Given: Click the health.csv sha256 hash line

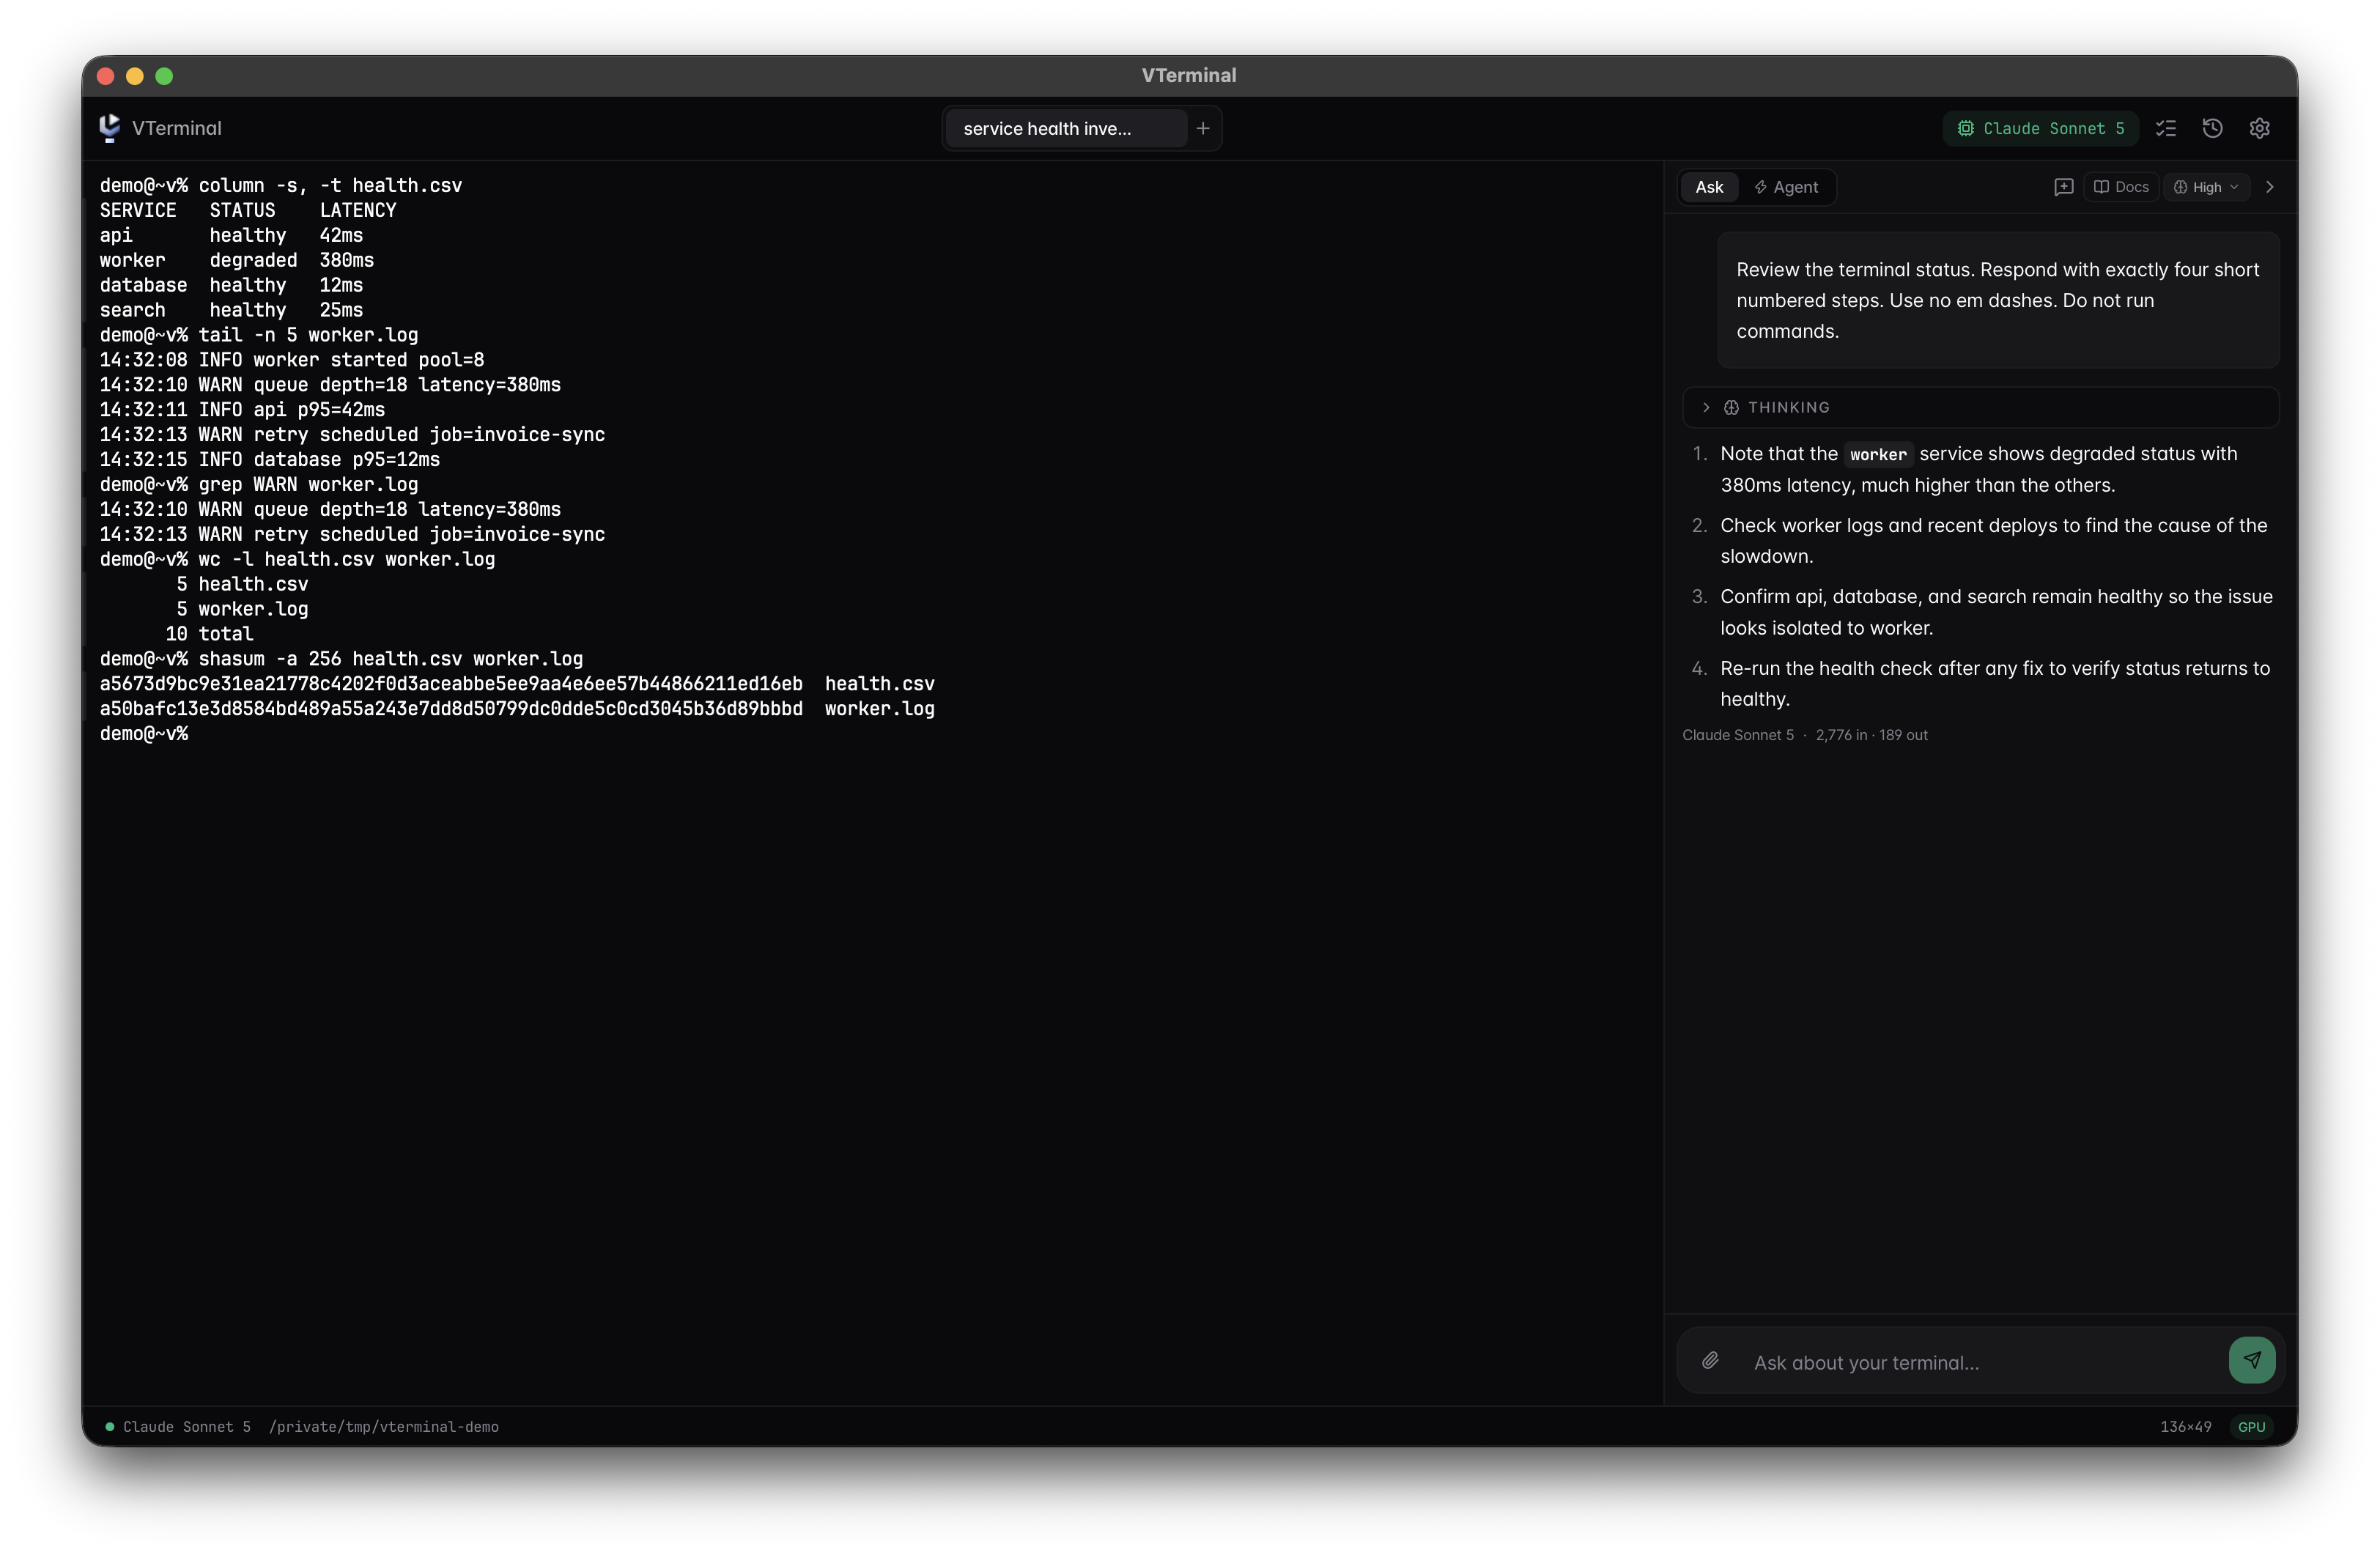Looking at the screenshot, I should pos(517,684).
